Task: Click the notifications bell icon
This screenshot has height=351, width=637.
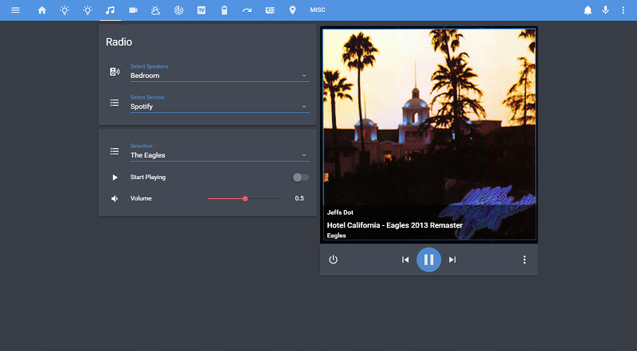Action: [588, 10]
